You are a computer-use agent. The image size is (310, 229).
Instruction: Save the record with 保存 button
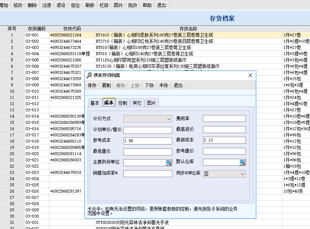click(92, 85)
